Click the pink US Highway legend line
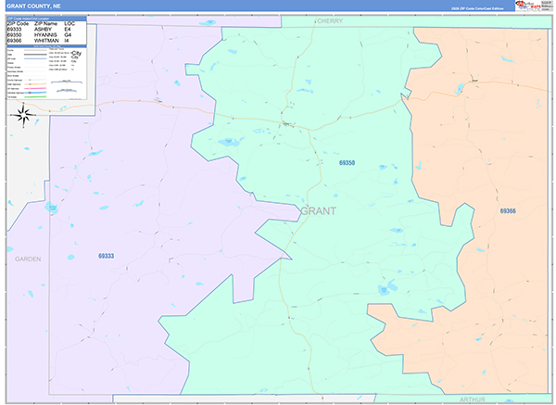The height and width of the screenshot is (405, 556). tap(35, 88)
